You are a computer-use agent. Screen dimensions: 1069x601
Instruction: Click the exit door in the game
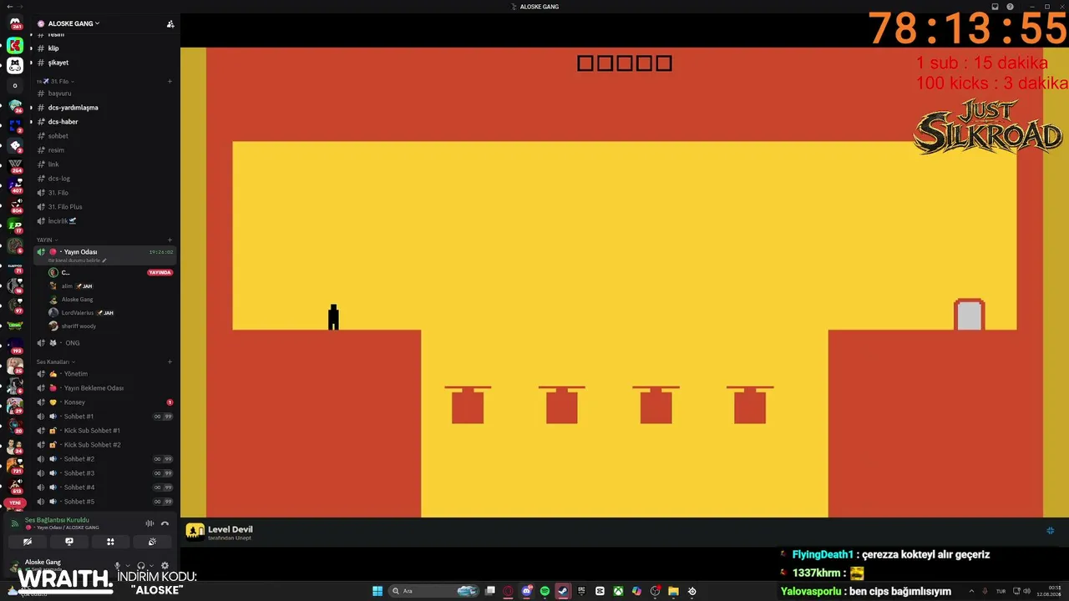[x=970, y=315]
